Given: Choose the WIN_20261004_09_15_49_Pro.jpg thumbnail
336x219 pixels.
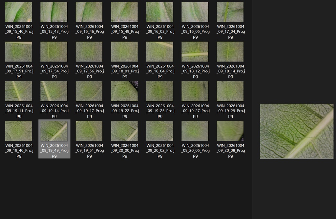Looking at the screenshot, I should [x=124, y=12].
